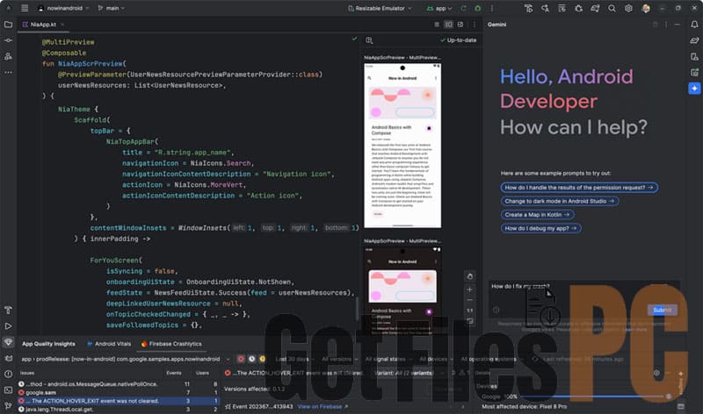Open the app run configuration dropdown

[439, 8]
